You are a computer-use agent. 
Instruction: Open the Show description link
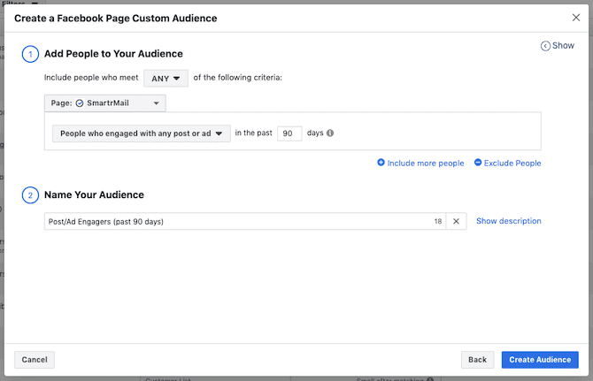point(508,221)
